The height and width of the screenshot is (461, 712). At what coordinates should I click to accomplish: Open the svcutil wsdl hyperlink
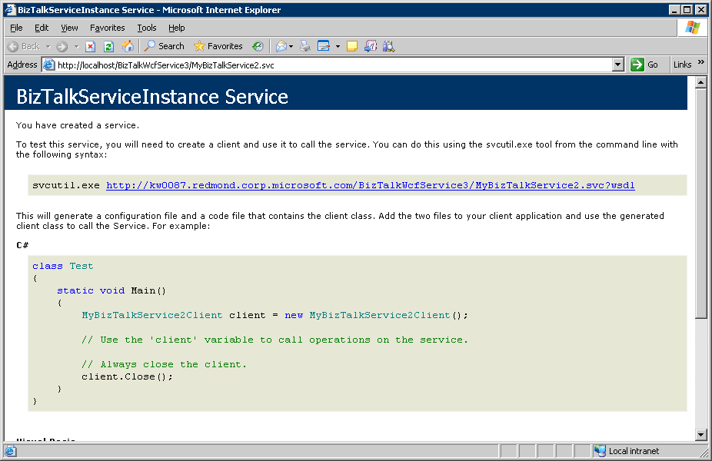370,185
